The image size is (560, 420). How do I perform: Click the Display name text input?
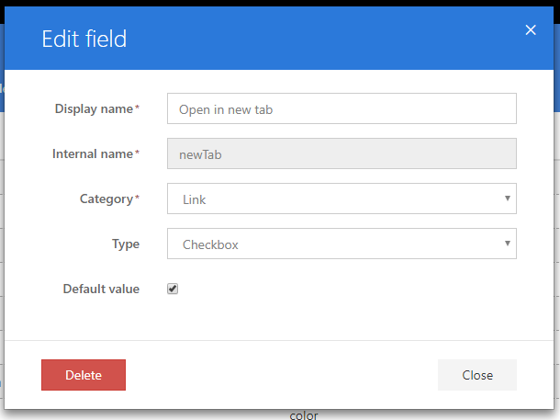click(x=342, y=108)
